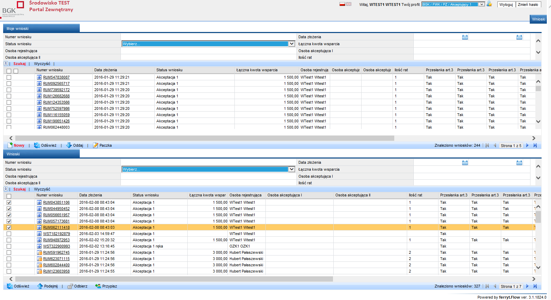Uncheck the box for RUM056651957
Image resolution: width=551 pixels, height=300 pixels.
click(x=9, y=215)
